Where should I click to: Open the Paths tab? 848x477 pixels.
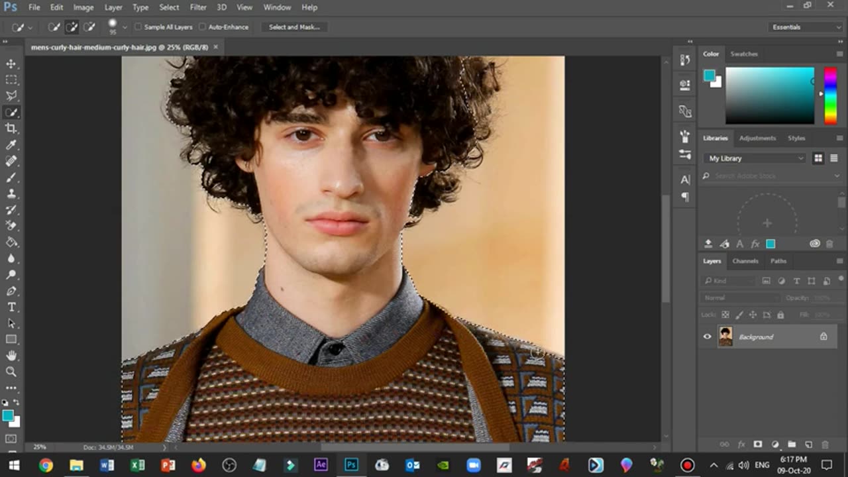pyautogui.click(x=778, y=261)
